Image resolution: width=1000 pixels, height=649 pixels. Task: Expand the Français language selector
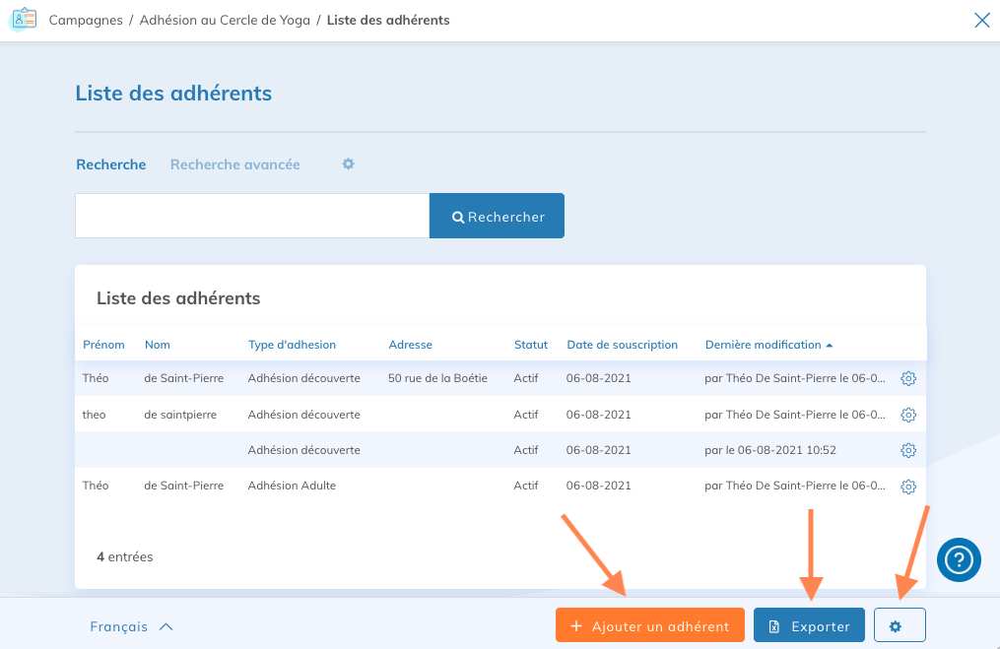[x=131, y=626]
